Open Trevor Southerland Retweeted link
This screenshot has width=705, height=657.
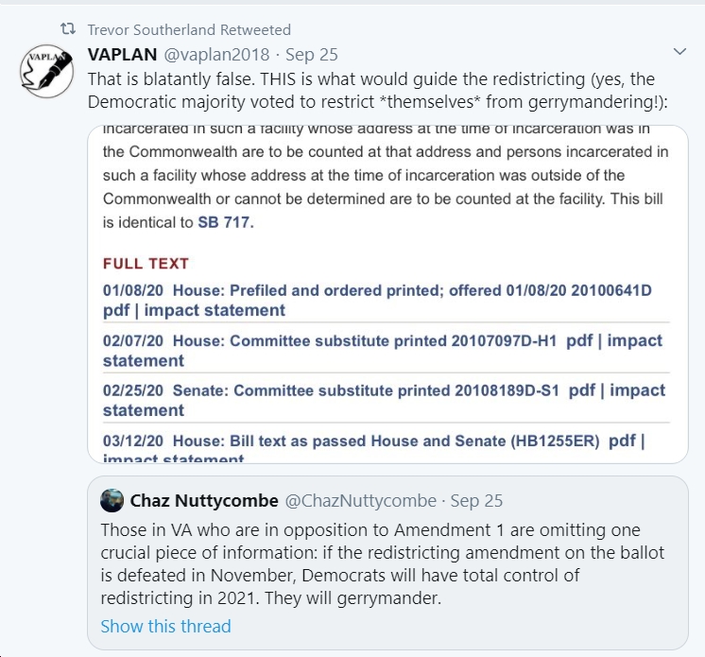tap(189, 29)
